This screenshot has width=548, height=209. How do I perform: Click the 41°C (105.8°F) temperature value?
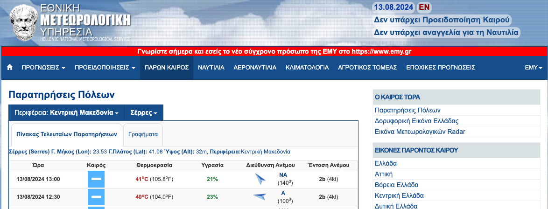coord(154,179)
